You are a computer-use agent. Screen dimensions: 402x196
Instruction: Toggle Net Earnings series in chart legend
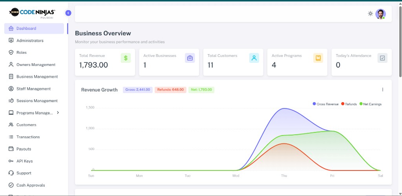click(x=371, y=104)
